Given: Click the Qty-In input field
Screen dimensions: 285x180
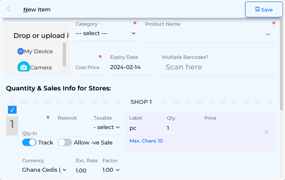Looking at the screenshot, I should click(x=36, y=128).
